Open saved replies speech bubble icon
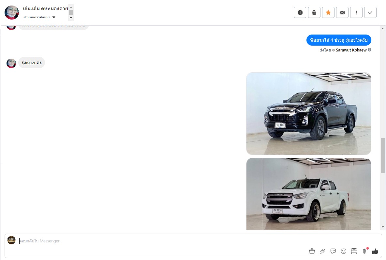386x260 pixels. click(x=333, y=251)
